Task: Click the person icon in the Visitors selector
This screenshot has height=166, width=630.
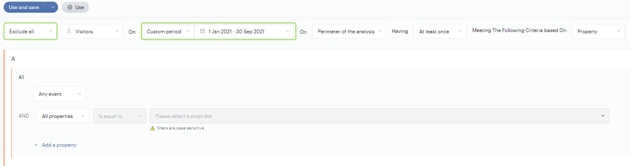Action: pyautogui.click(x=69, y=31)
